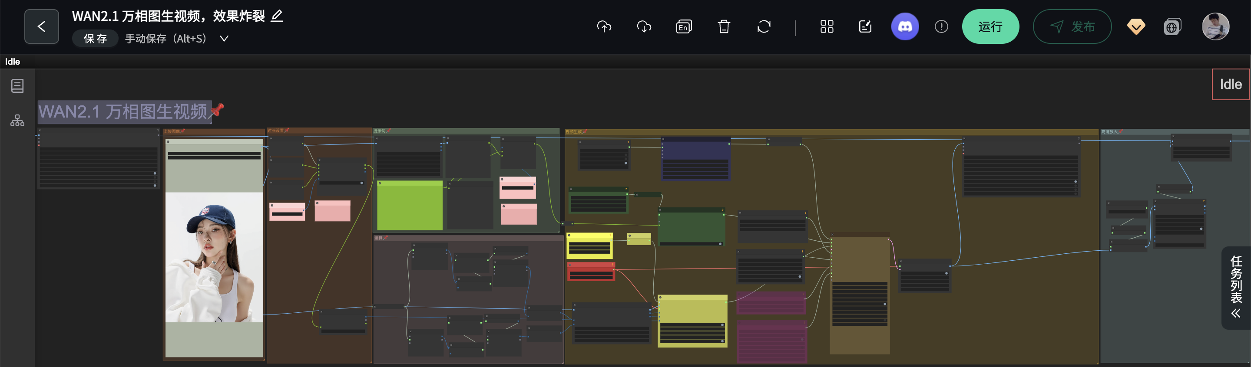Toggle the collapse dot on the bright green node
This screenshot has width=1251, height=367.
click(x=380, y=183)
